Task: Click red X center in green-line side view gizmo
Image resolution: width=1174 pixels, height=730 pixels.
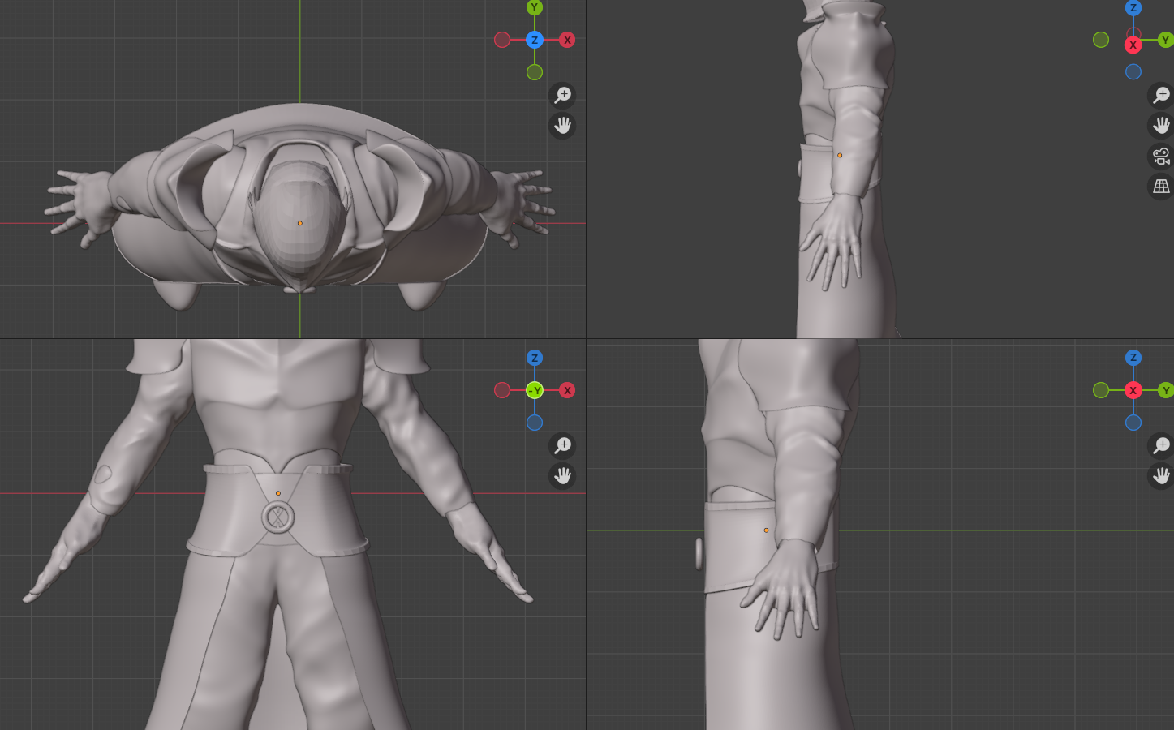Action: coord(1133,390)
